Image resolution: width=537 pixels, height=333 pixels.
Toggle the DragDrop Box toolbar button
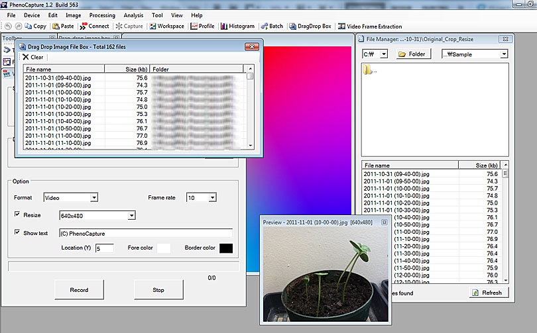(310, 26)
